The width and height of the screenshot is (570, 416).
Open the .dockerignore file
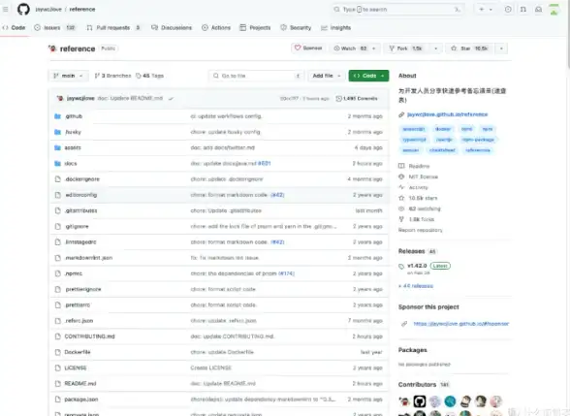[82, 179]
